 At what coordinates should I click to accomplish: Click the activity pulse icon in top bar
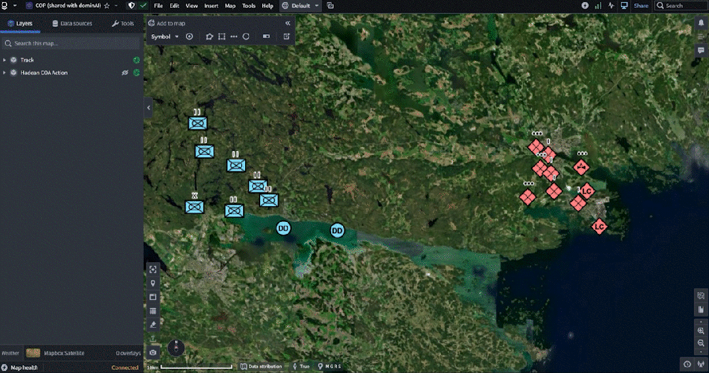coord(611,6)
